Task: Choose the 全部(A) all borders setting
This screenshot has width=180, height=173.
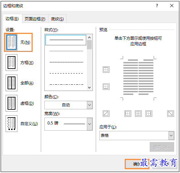Action: coord(12,83)
